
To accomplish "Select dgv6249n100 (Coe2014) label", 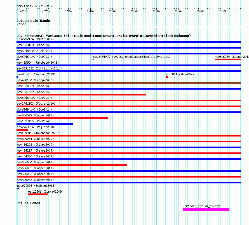I will 34,109.
